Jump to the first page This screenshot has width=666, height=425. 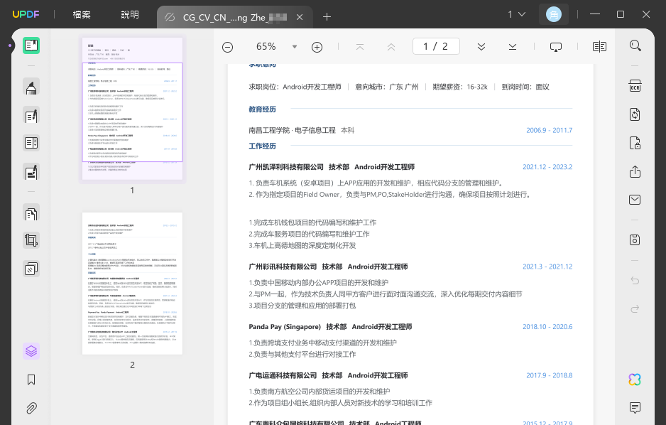pyautogui.click(x=360, y=47)
